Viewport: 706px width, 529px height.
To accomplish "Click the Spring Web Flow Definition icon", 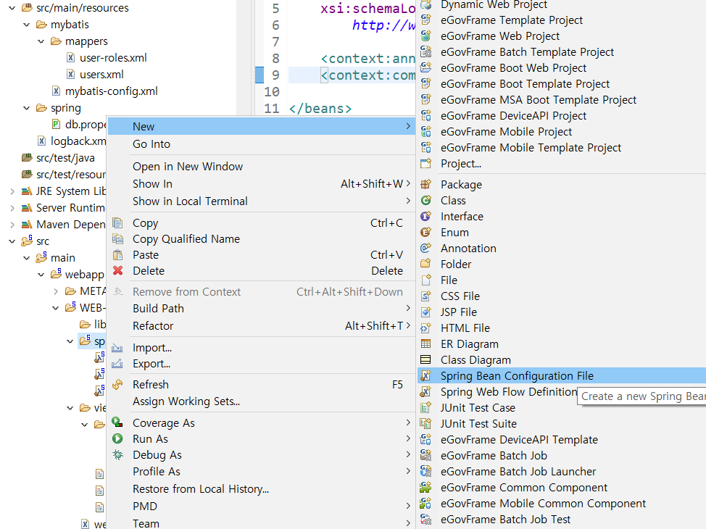I will (425, 392).
